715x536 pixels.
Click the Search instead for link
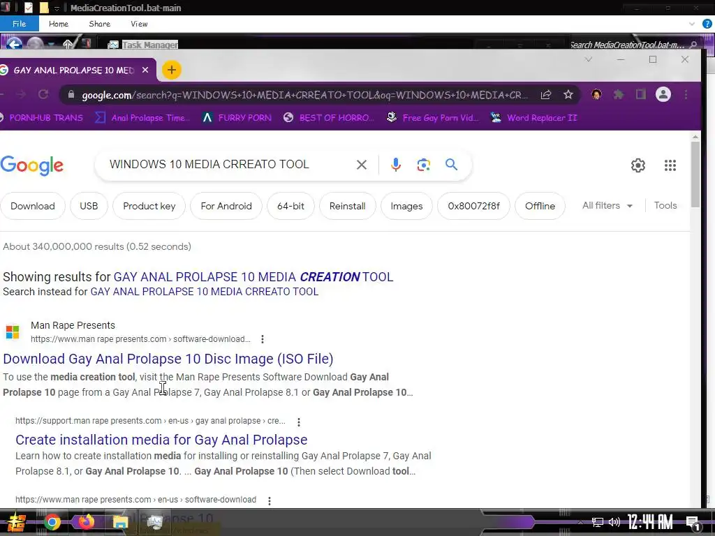pyautogui.click(x=205, y=292)
